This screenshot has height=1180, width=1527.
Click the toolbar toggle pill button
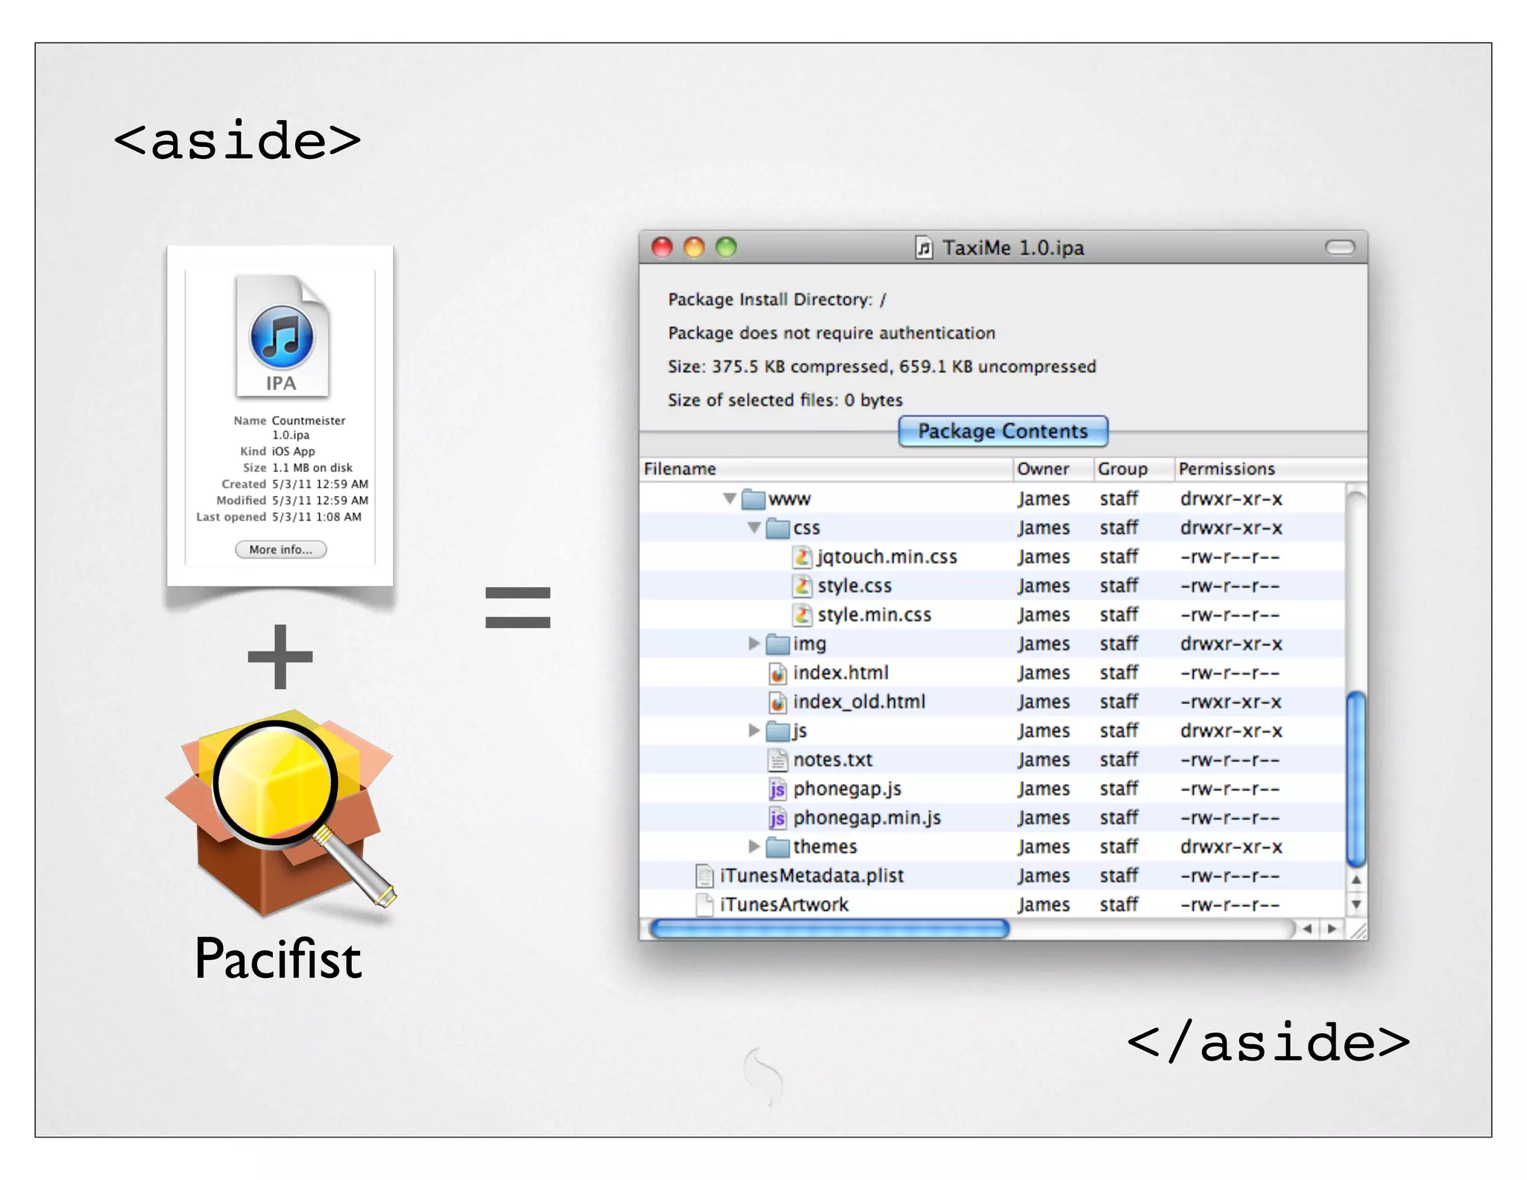1340,248
